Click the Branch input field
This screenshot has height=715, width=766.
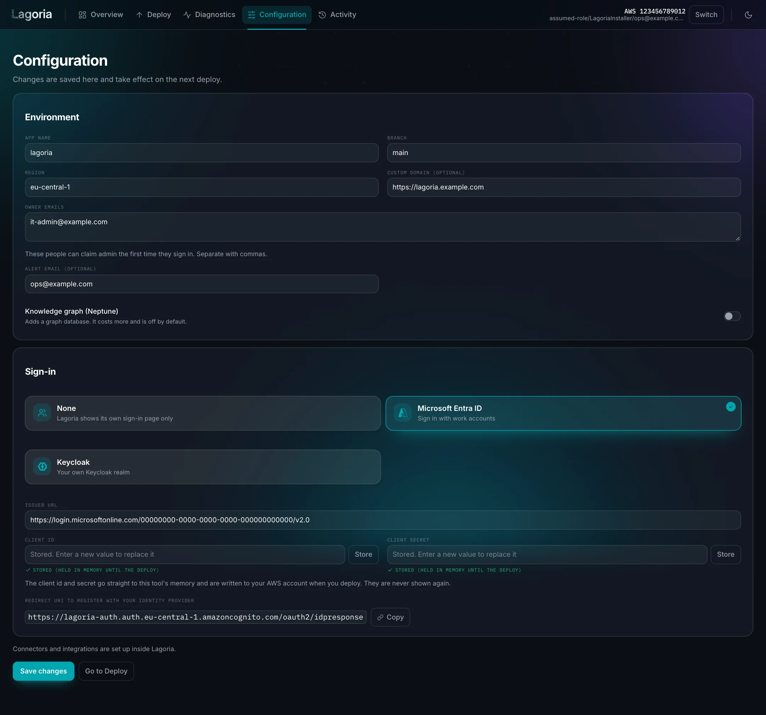564,153
